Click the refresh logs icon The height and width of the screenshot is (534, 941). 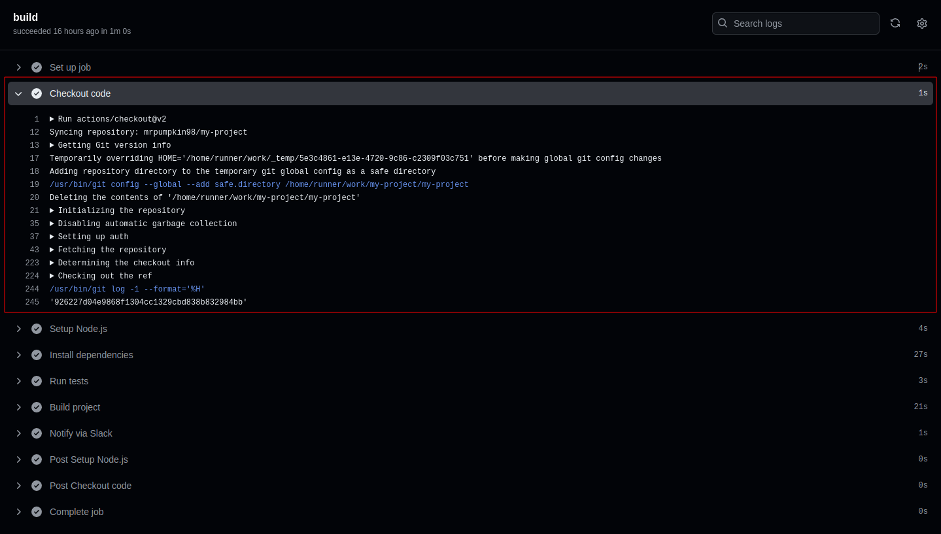(895, 23)
